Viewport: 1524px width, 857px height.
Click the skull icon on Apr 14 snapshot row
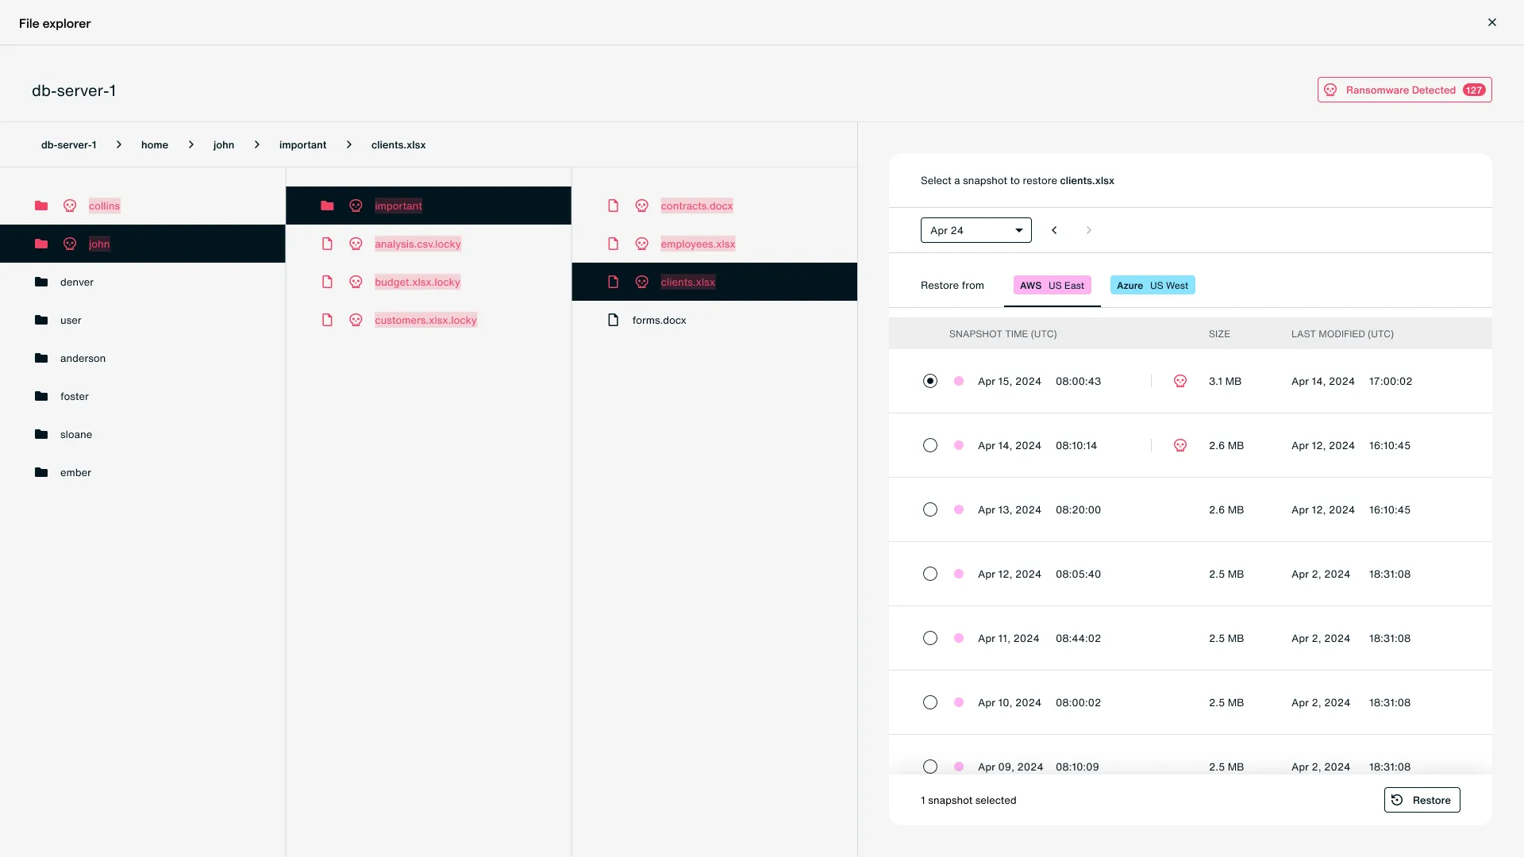1180,445
